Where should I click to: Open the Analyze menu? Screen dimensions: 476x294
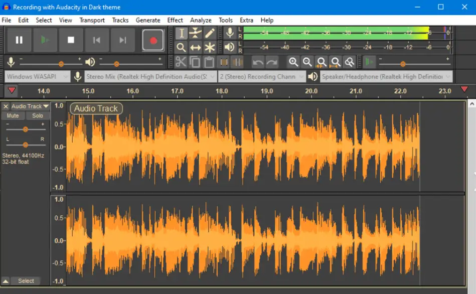click(201, 20)
